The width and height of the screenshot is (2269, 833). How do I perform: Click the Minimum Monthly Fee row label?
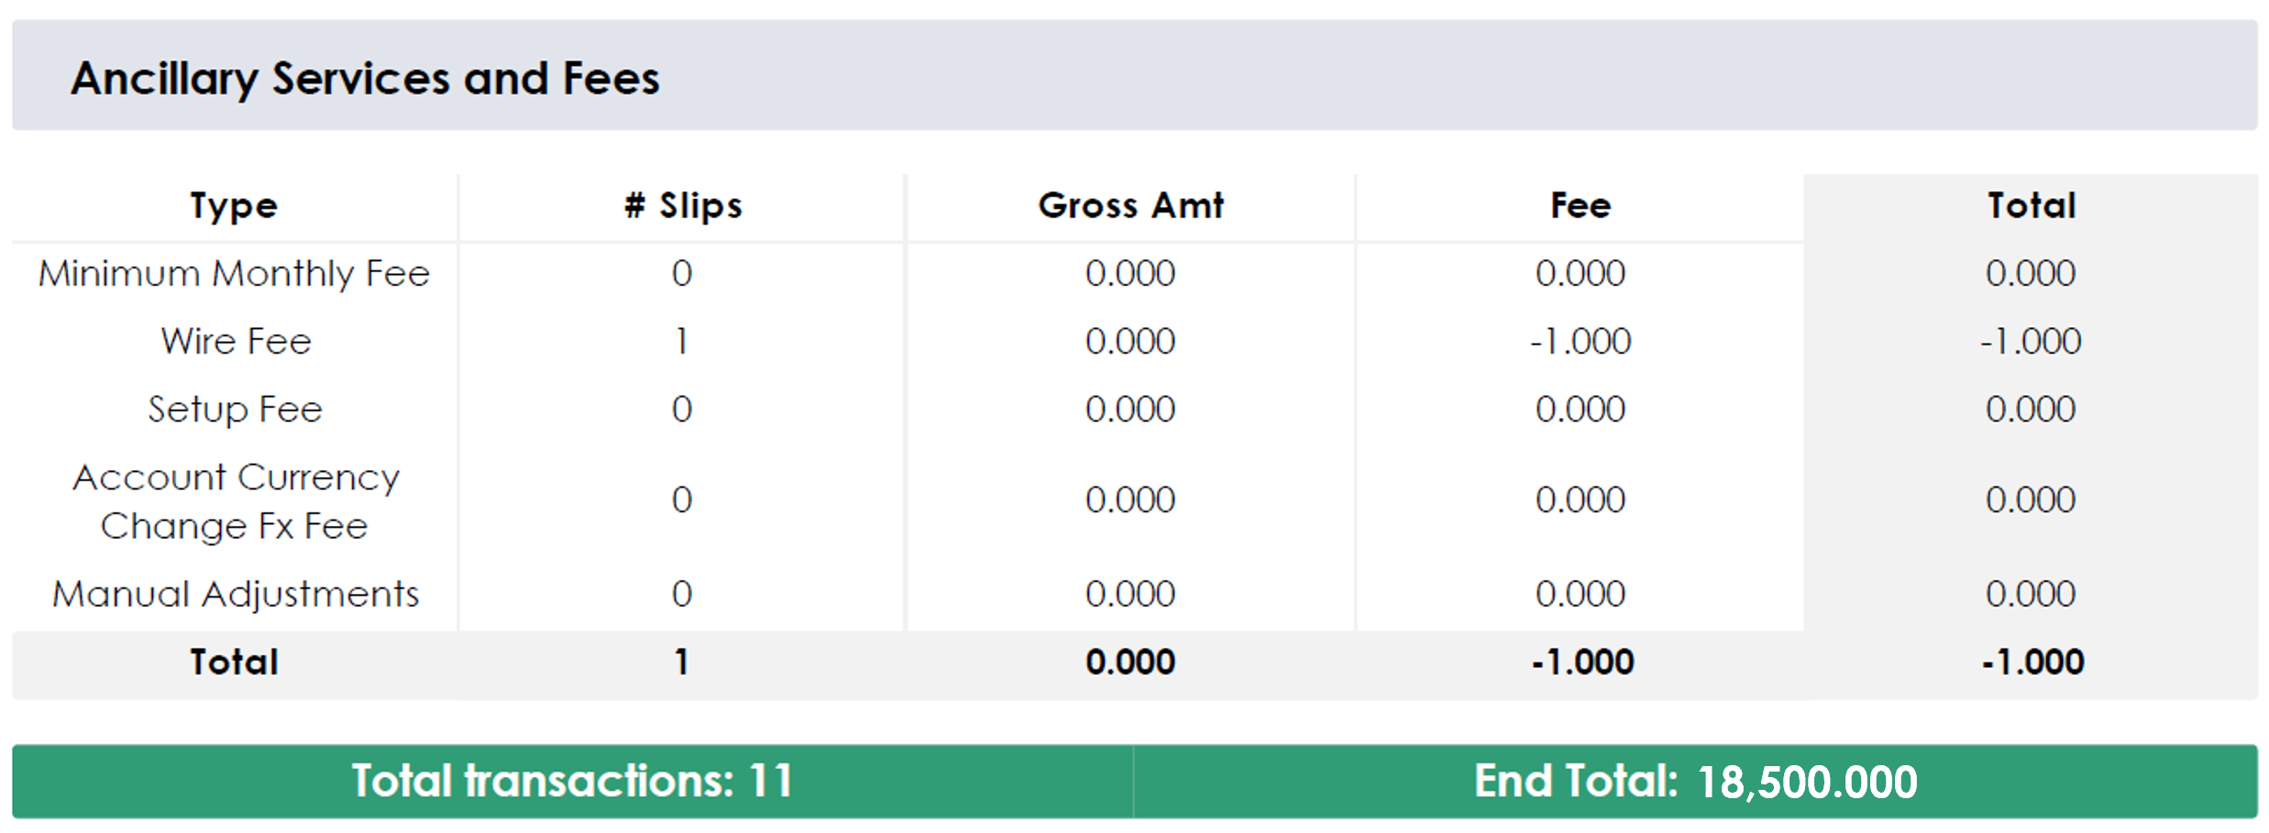234,274
